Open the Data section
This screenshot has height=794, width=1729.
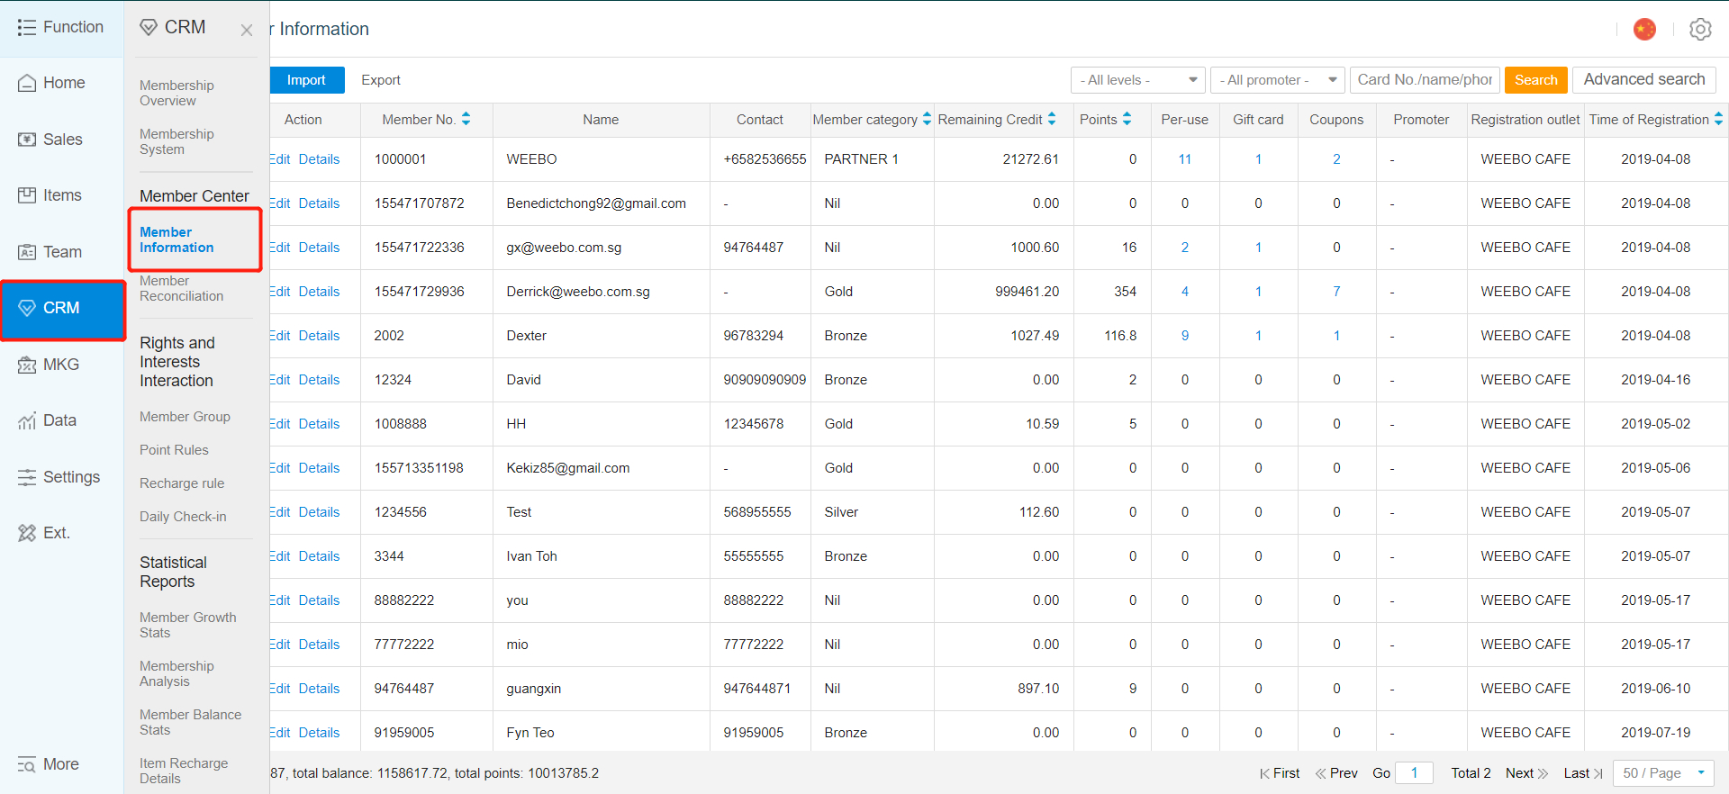(62, 420)
